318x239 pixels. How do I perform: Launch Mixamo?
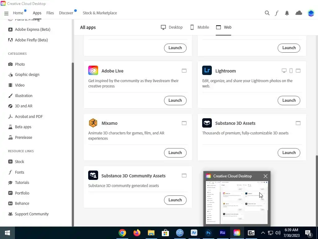(175, 152)
